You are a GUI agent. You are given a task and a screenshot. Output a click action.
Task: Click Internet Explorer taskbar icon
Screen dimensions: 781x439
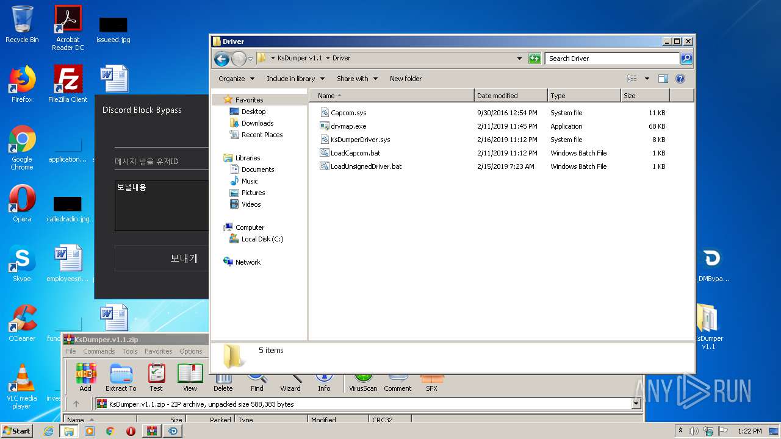click(49, 431)
